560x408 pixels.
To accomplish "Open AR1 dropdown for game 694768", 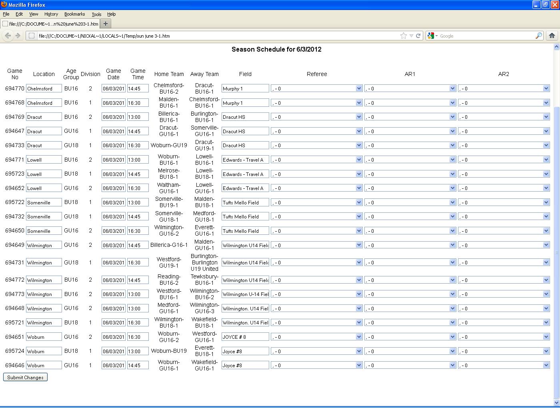I will pyautogui.click(x=410, y=103).
